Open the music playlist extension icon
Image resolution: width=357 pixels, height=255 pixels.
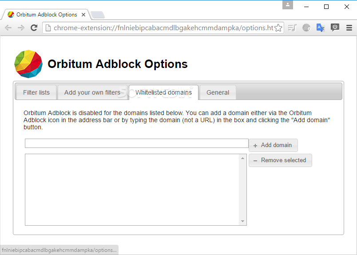292,28
